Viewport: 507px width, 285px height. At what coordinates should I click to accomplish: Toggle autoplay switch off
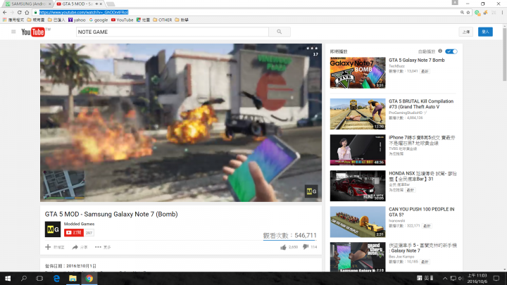click(451, 51)
